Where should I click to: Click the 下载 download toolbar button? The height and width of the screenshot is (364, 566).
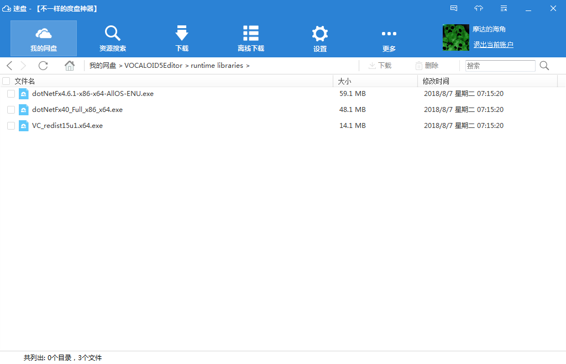[380, 66]
